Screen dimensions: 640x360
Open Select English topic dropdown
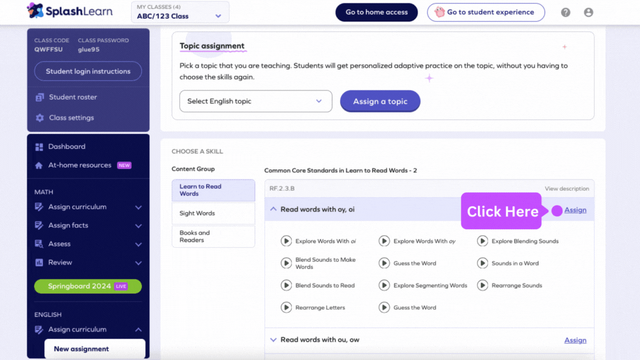pos(256,101)
